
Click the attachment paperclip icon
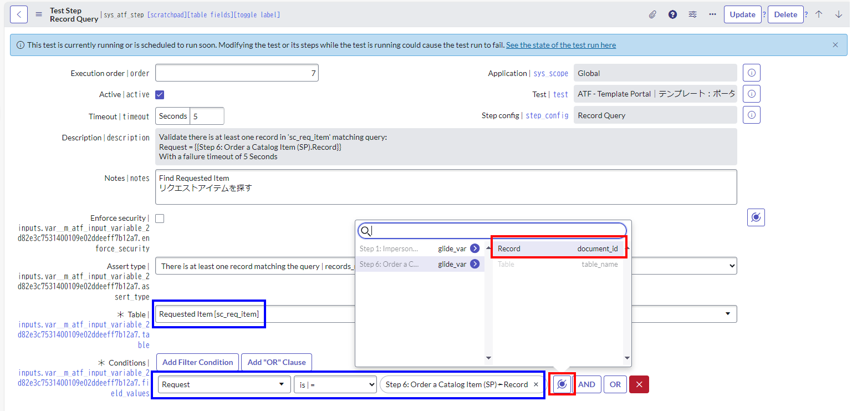coord(652,14)
